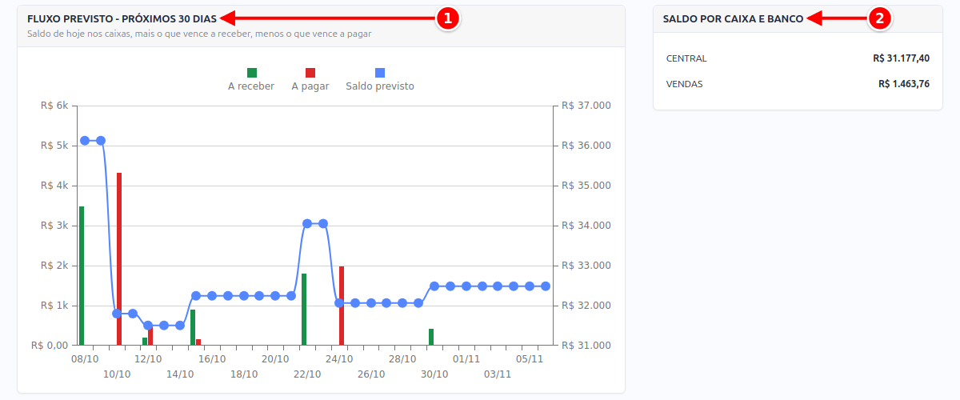Image resolution: width=960 pixels, height=400 pixels.
Task: Click the R$ 5k left axis label
Action: [54, 146]
